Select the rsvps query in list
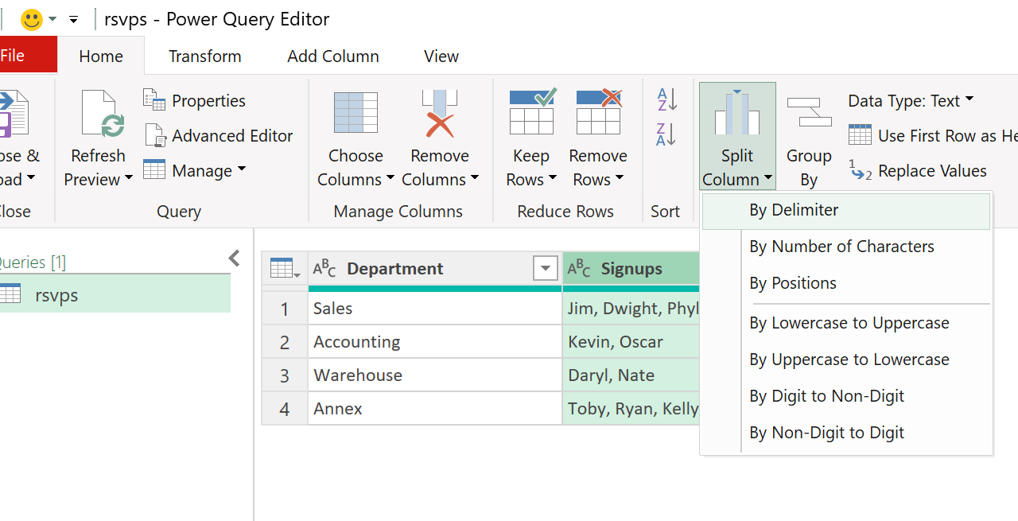The width and height of the screenshot is (1018, 521). pyautogui.click(x=56, y=295)
